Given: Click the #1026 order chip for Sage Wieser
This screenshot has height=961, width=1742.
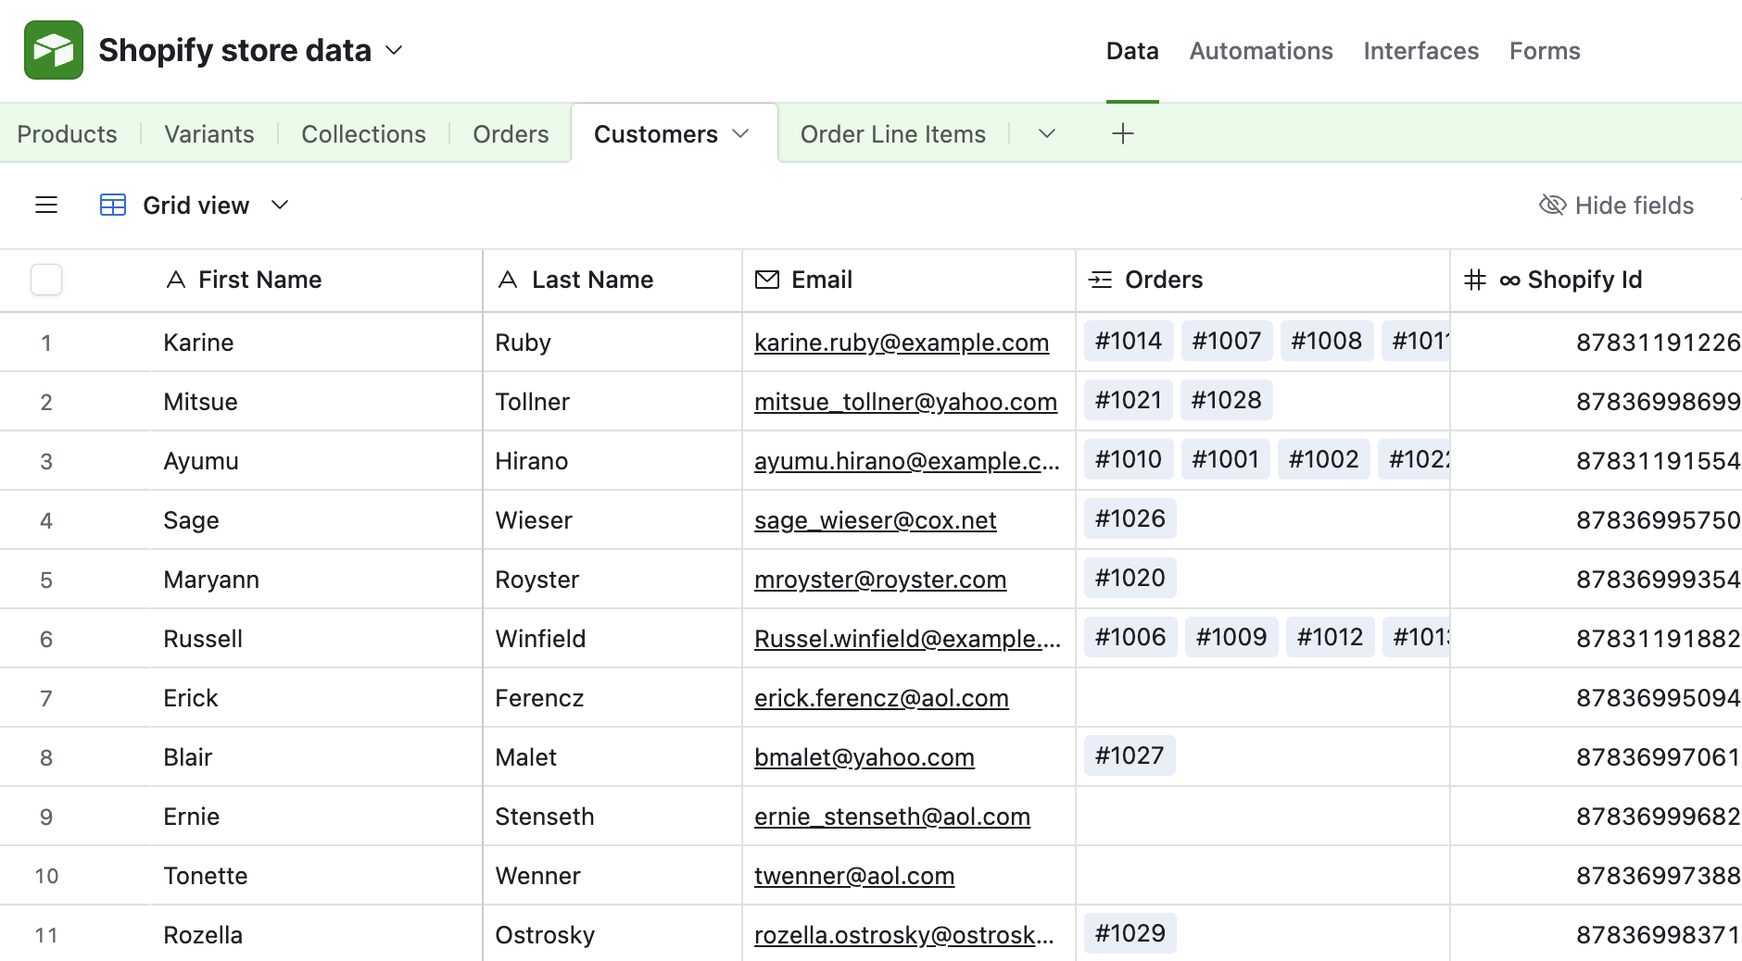Looking at the screenshot, I should [x=1130, y=518].
